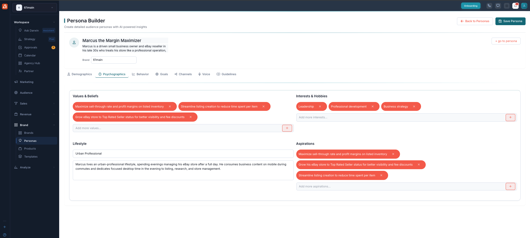Delete the Top Rated Seller value tag
This screenshot has width=530, height=238.
(x=191, y=117)
